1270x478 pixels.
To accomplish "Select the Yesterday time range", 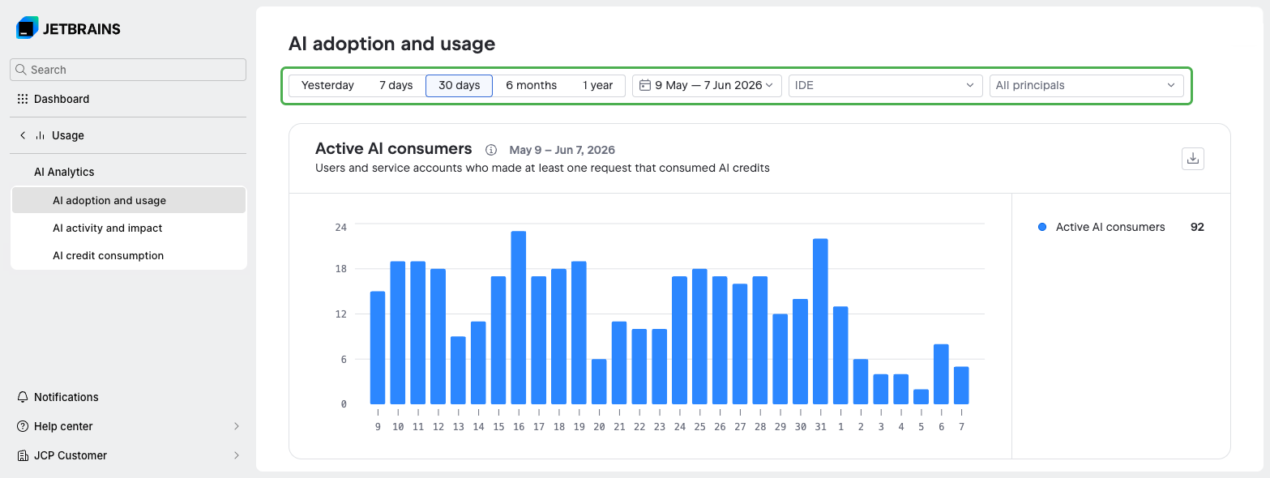I will (327, 85).
